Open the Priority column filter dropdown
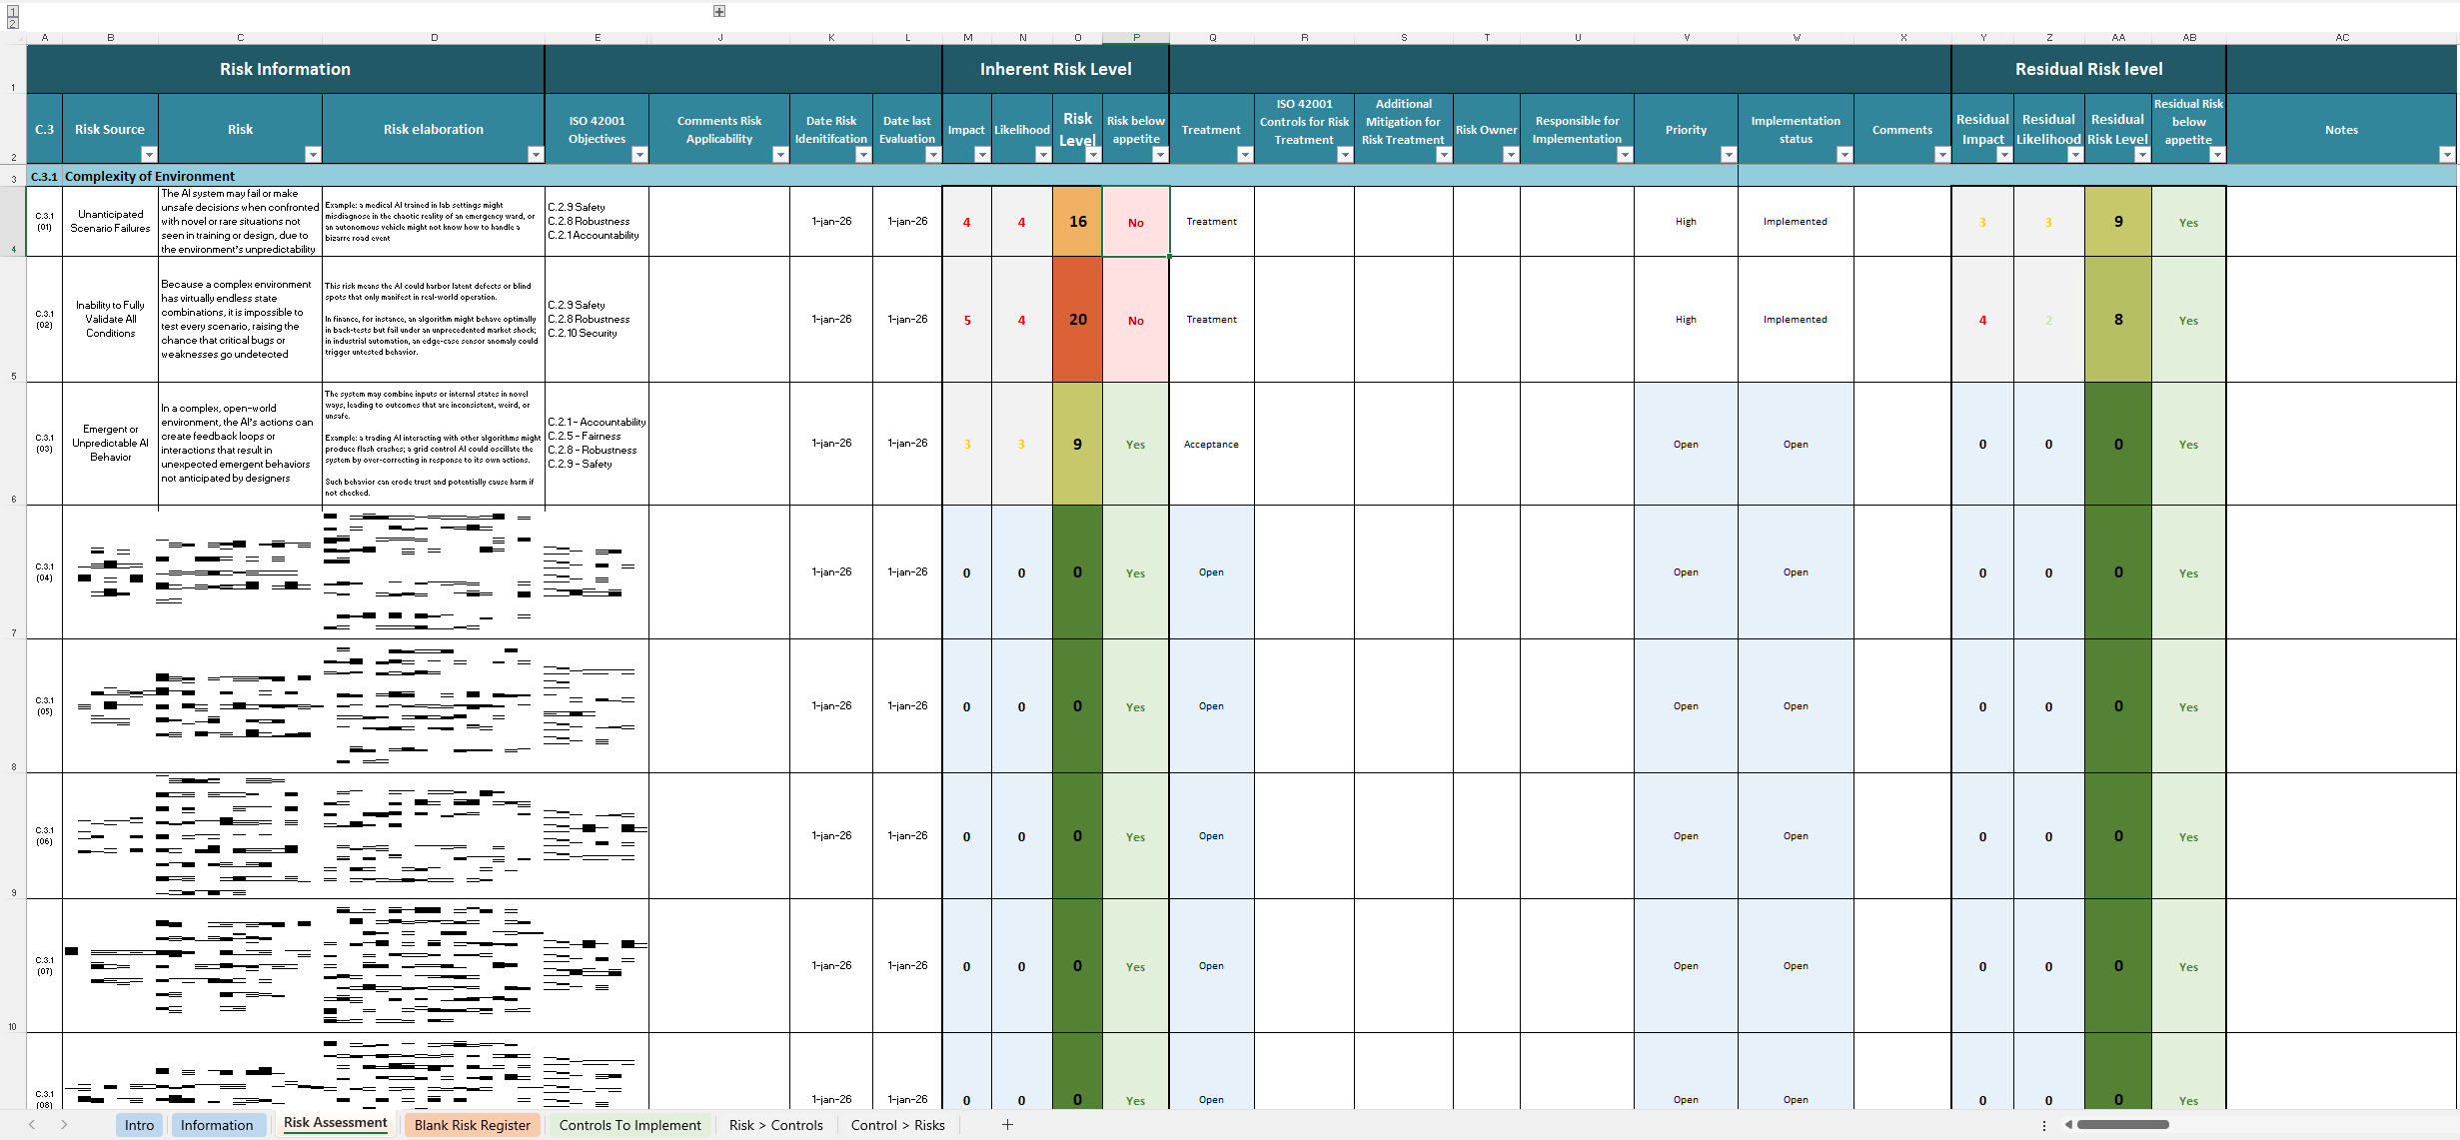The height and width of the screenshot is (1140, 2460). (x=1728, y=155)
